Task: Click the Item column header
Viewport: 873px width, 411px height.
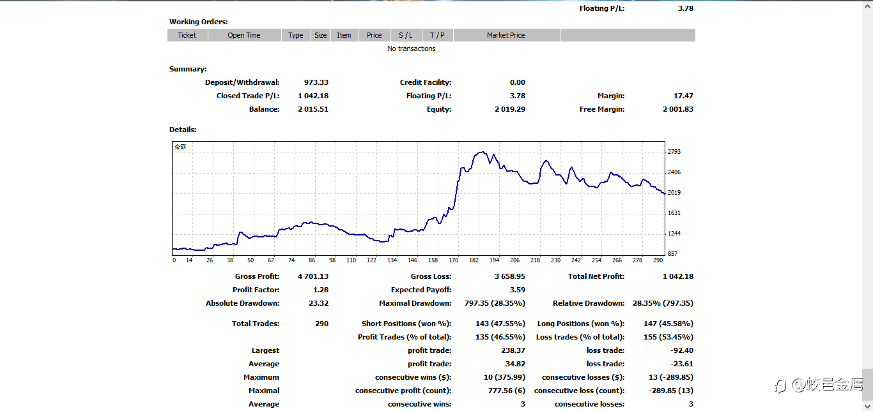Action: point(344,35)
